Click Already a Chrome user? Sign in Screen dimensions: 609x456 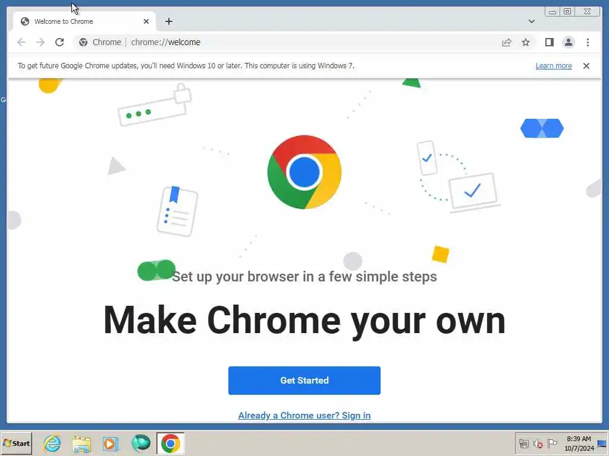pos(304,415)
